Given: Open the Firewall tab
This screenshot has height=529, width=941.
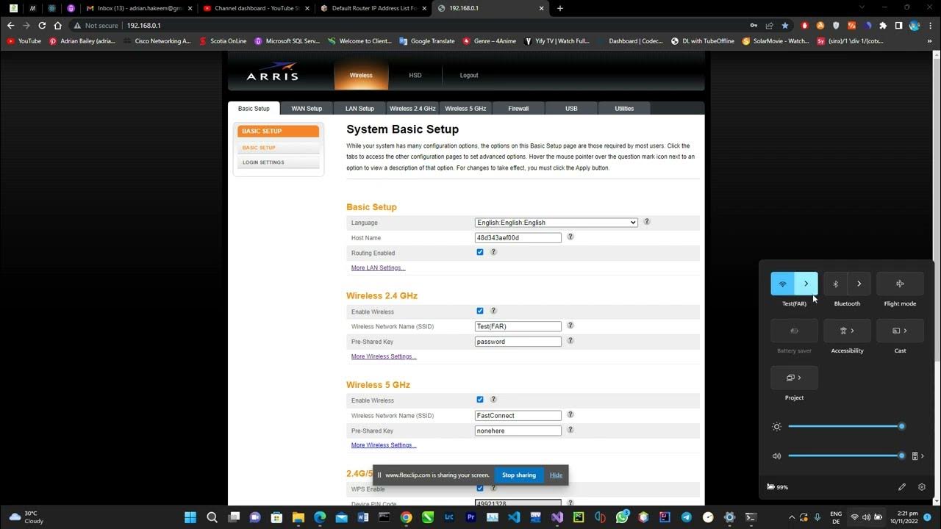Looking at the screenshot, I should 518,108.
